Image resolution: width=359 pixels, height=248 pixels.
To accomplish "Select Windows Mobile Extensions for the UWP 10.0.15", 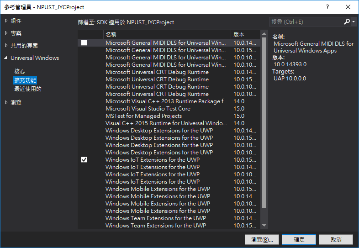I will tap(169, 189).
